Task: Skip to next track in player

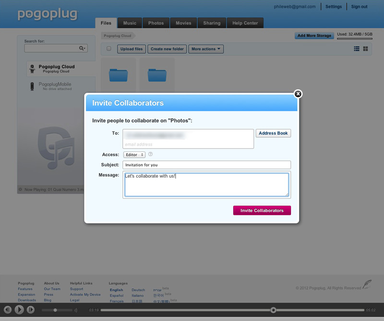Action: click(x=31, y=310)
